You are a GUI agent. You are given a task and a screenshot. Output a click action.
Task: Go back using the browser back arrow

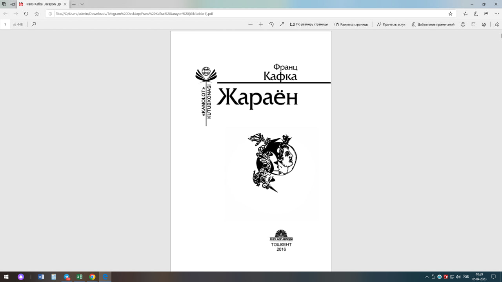(5, 13)
